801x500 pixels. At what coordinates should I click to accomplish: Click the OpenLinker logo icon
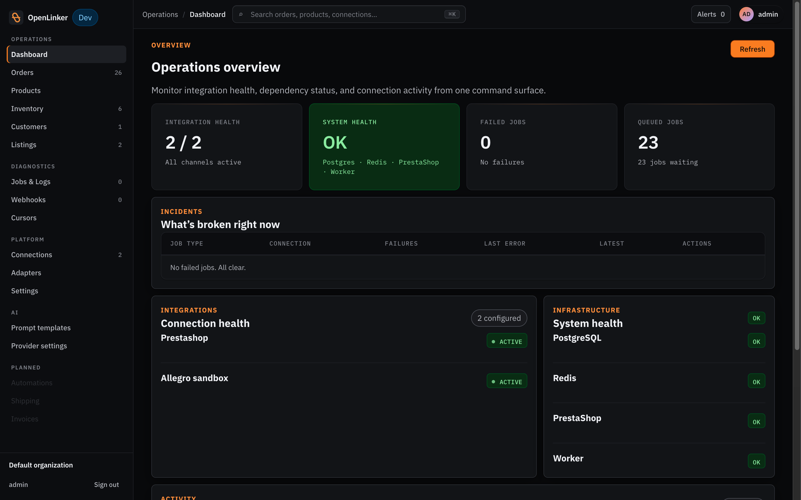(x=16, y=17)
